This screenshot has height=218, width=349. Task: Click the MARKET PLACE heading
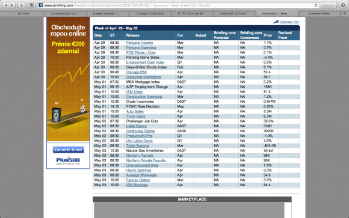tap(192, 199)
